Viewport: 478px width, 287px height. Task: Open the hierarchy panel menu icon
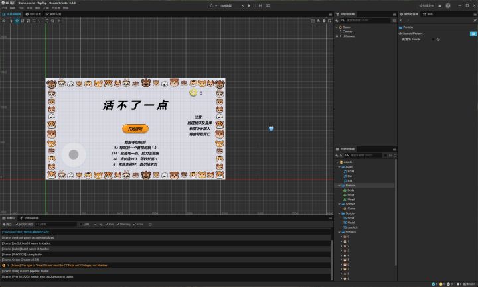pos(394,14)
